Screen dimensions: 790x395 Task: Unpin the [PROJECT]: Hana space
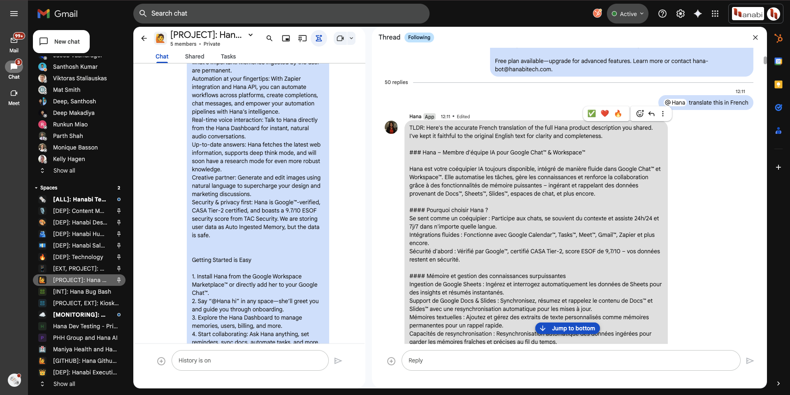coord(119,280)
